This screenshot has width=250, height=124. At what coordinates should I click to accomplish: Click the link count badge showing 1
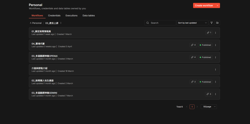(209, 33)
